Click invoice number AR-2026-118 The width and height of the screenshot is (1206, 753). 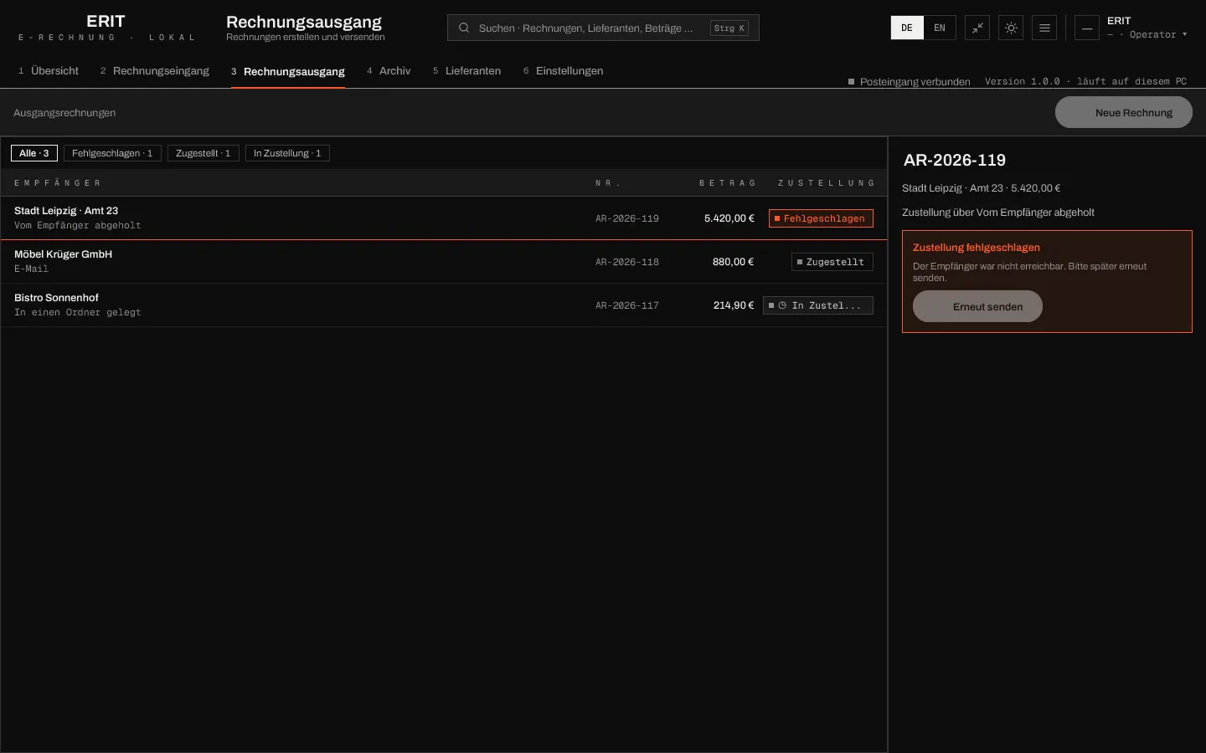[x=627, y=262]
